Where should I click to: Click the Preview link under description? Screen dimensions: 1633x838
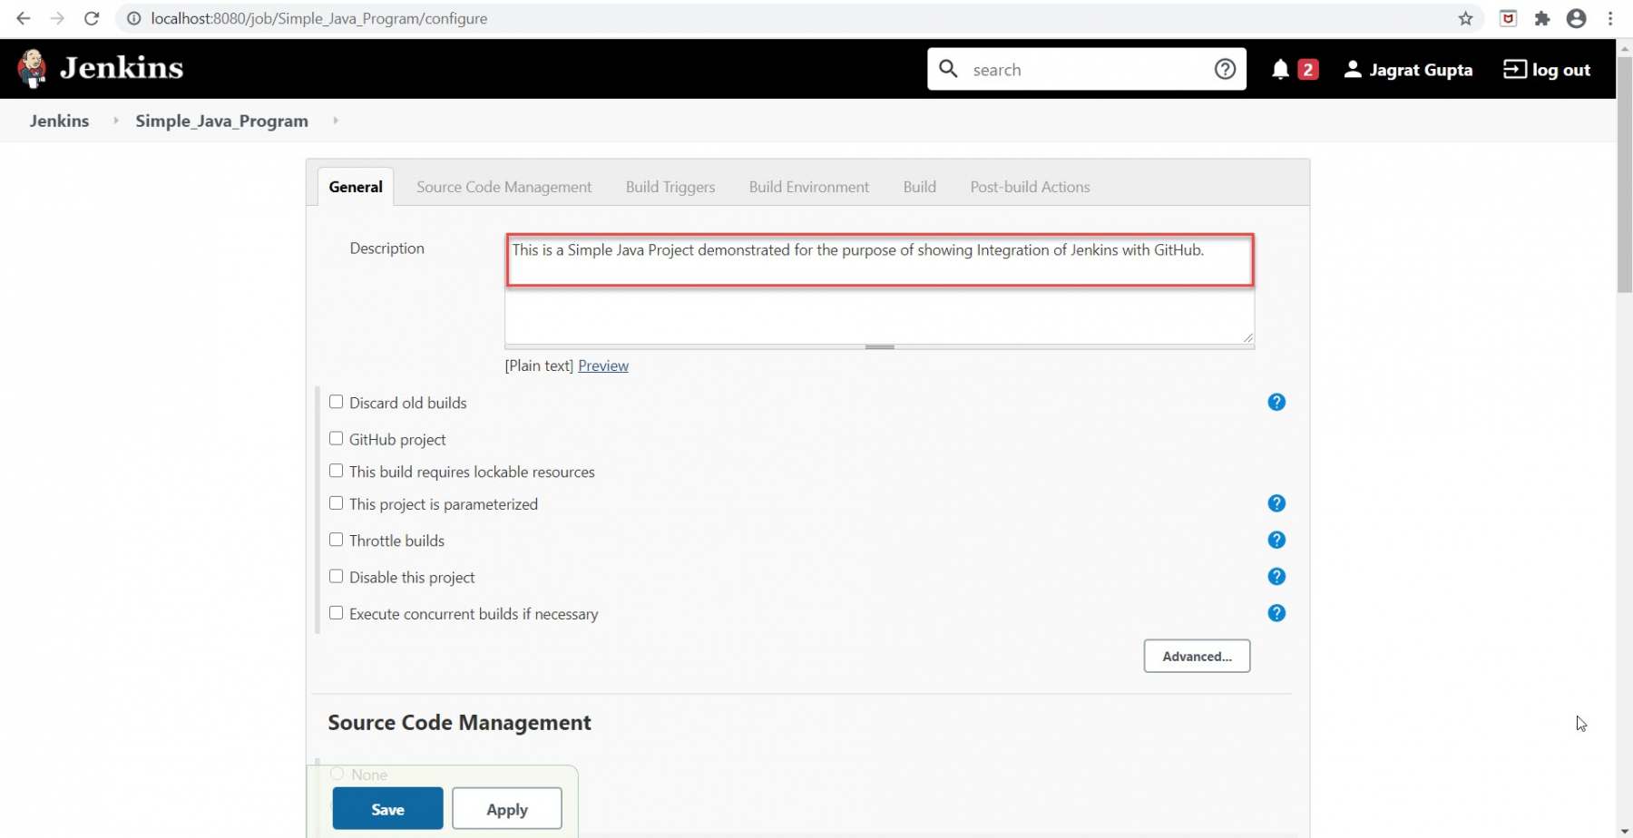[x=603, y=365]
